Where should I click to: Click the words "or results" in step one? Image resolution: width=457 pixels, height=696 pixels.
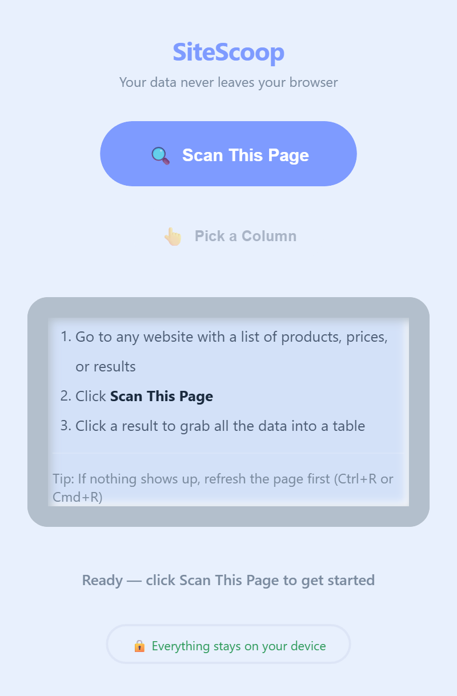click(106, 367)
